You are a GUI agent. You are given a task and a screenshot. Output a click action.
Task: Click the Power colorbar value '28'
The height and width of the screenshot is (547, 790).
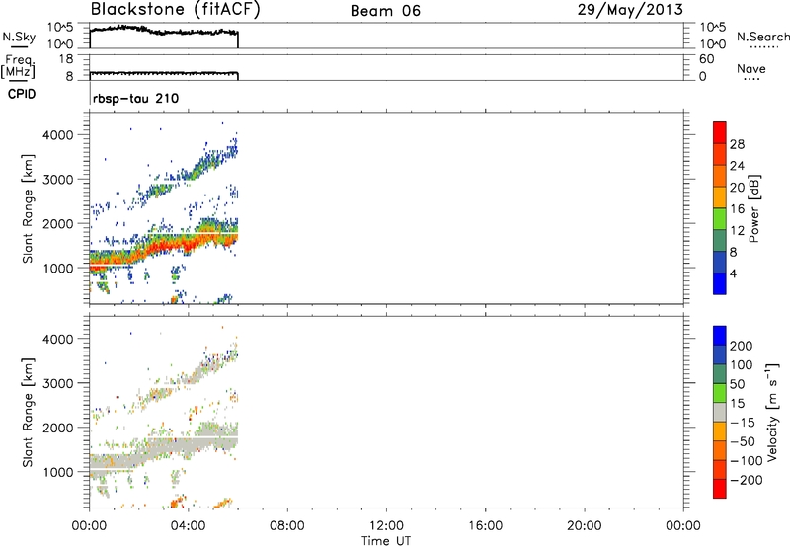(737, 144)
